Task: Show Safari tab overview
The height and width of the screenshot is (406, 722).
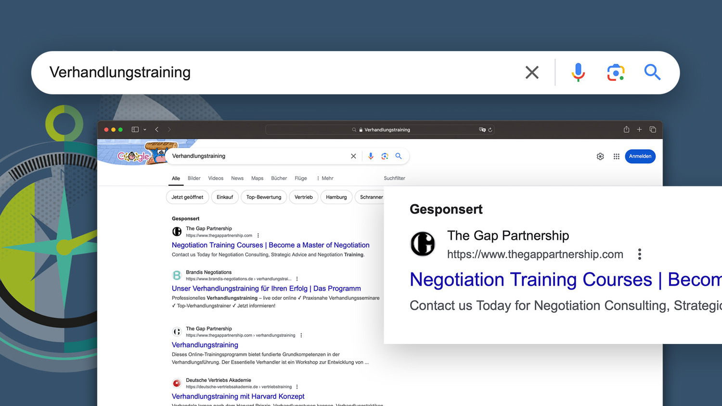Action: tap(653, 129)
